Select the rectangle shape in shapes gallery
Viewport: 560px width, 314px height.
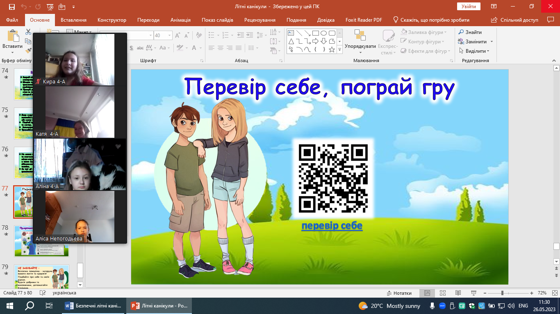tap(315, 33)
